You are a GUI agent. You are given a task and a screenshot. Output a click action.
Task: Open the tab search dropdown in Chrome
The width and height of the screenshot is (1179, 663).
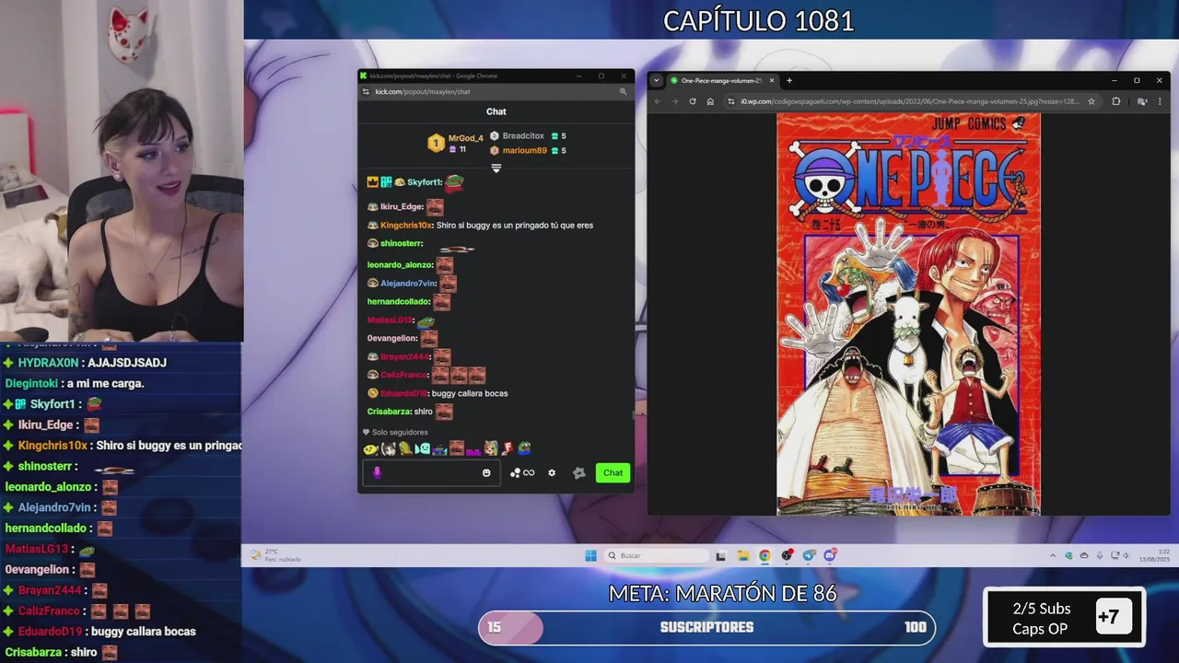pos(657,80)
